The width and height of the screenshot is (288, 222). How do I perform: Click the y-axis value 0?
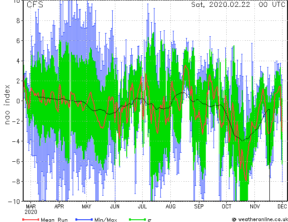click(18, 101)
